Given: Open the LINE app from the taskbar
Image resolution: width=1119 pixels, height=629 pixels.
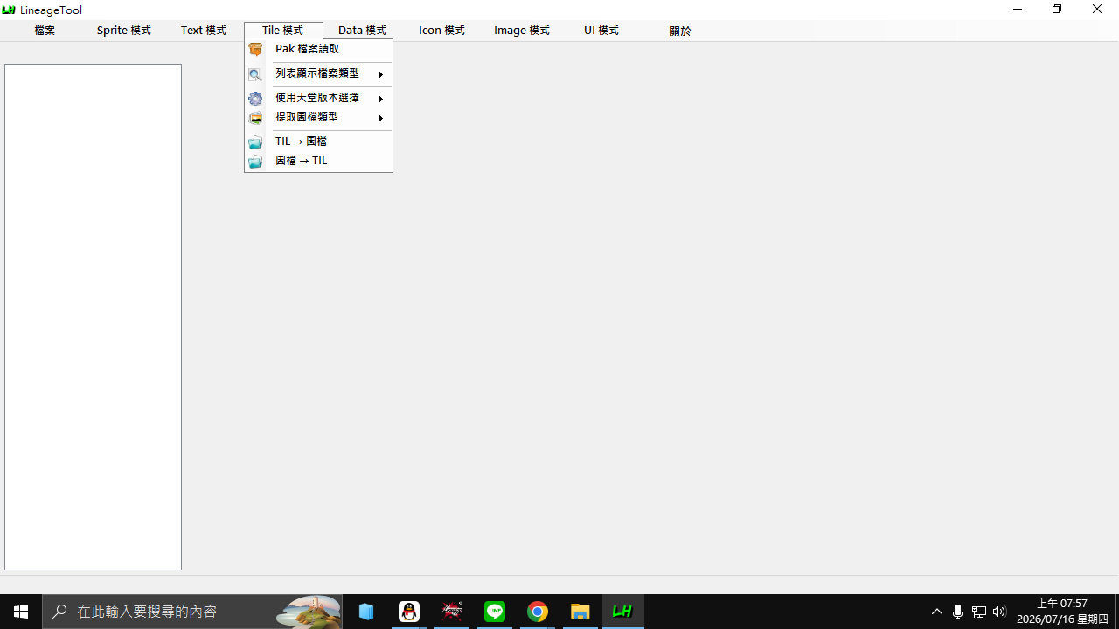Looking at the screenshot, I should (495, 612).
